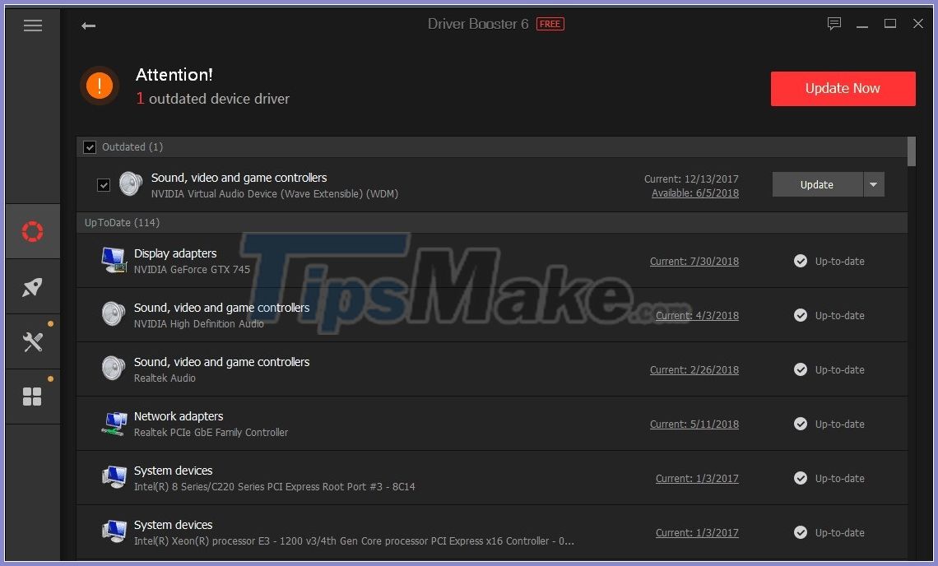Viewport: 938px width, 566px height.
Task: Click the orange Attention warning icon
Action: (100, 86)
